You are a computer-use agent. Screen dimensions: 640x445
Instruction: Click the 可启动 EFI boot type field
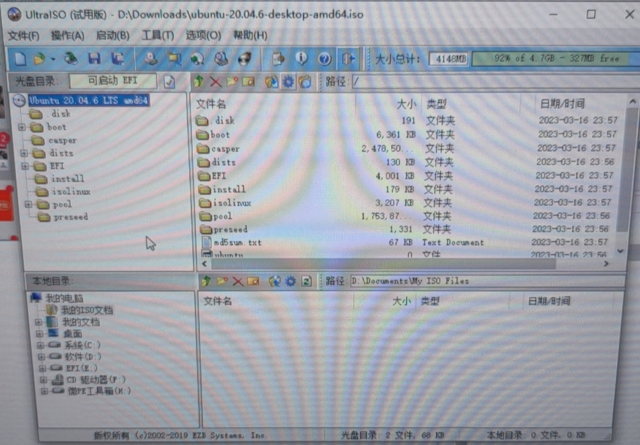point(113,81)
